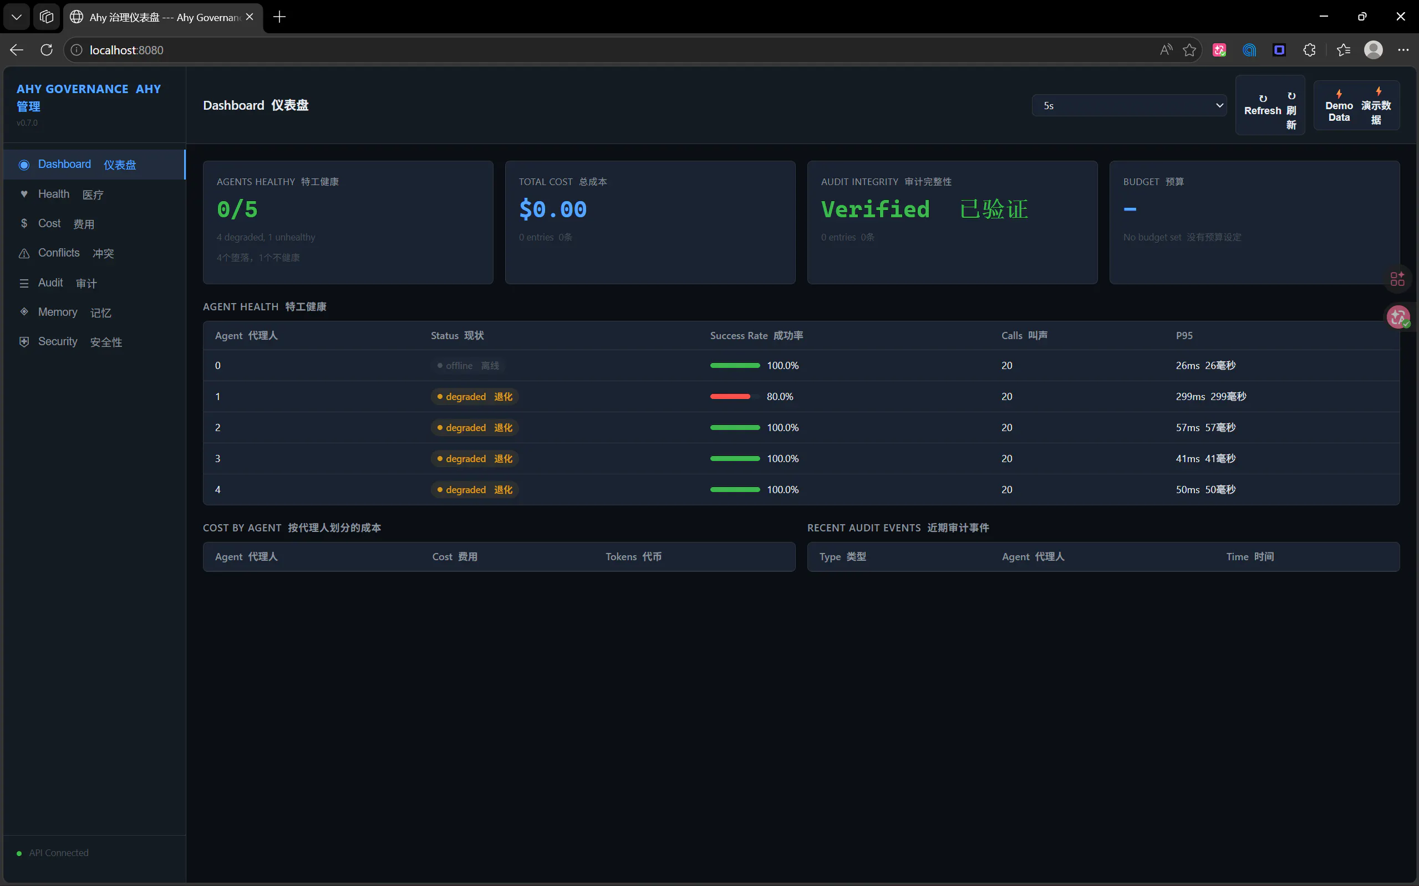
Task: Open the Cost section in sidebar
Action: click(94, 223)
